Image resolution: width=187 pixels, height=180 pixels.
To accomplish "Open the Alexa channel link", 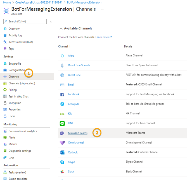I will [71, 56].
